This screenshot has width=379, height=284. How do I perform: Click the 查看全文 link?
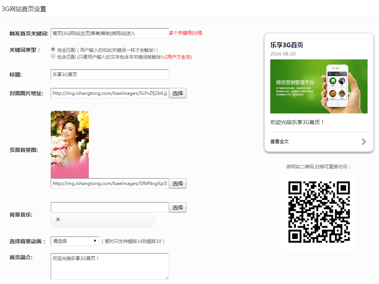279,142
